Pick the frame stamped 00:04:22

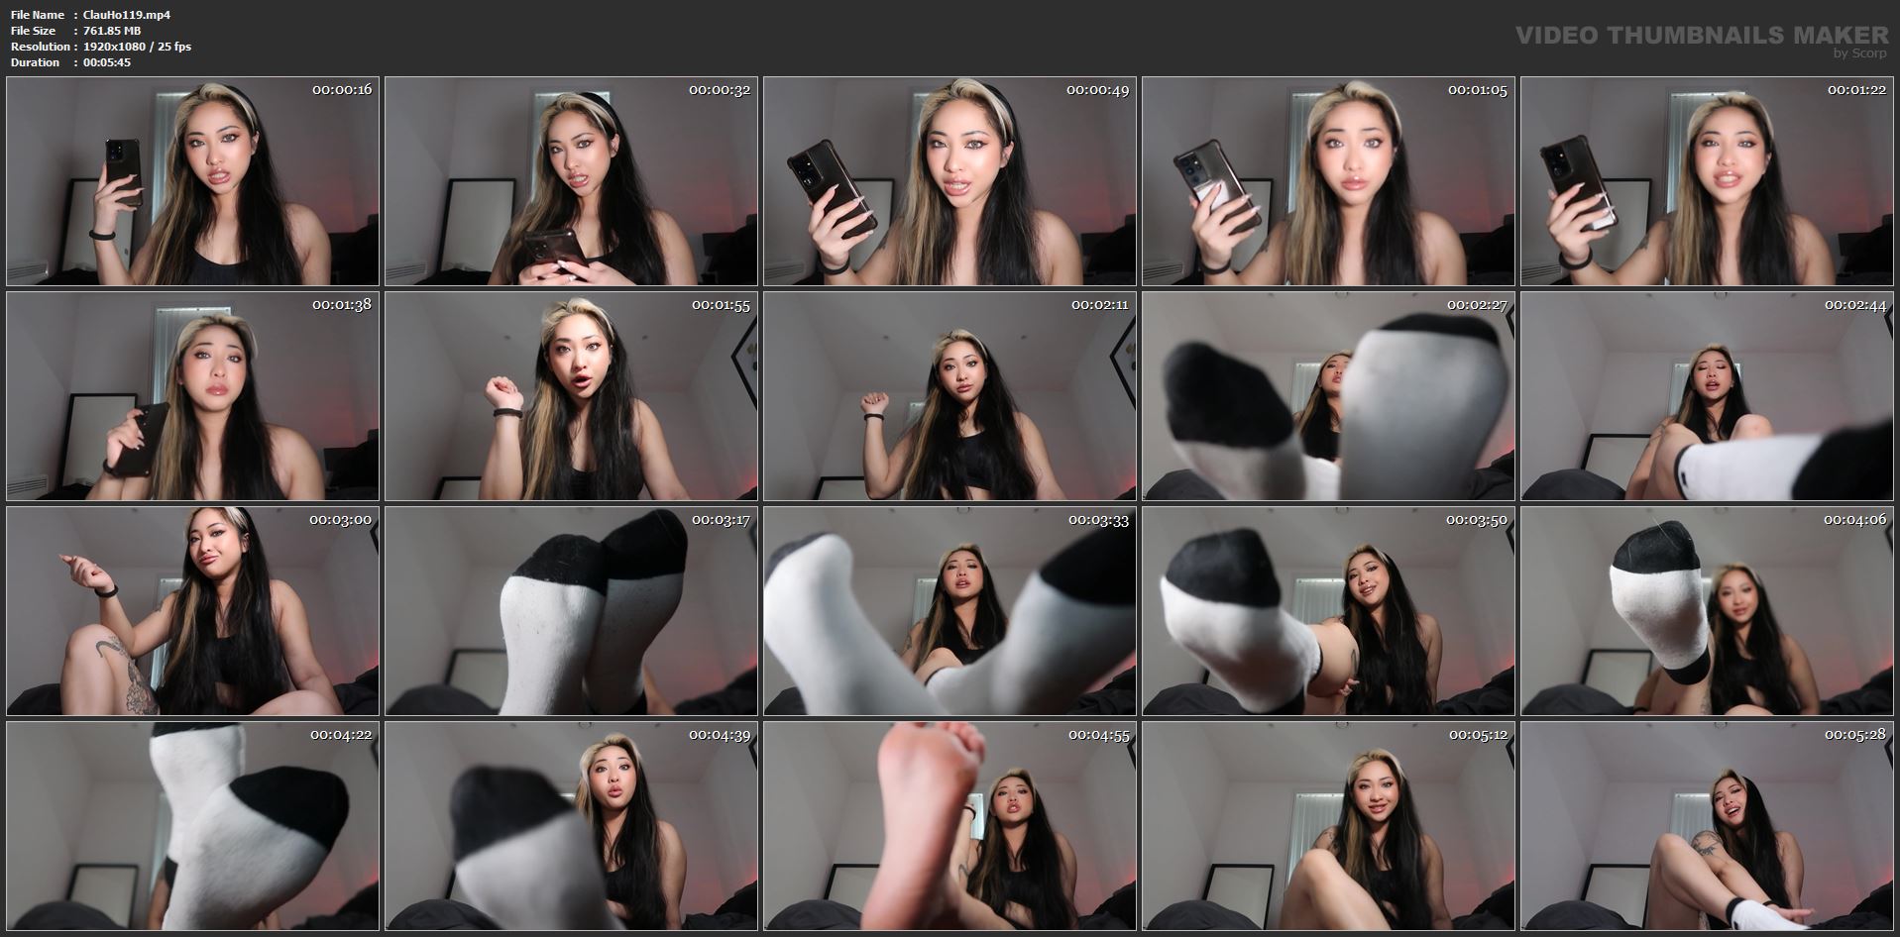point(192,826)
